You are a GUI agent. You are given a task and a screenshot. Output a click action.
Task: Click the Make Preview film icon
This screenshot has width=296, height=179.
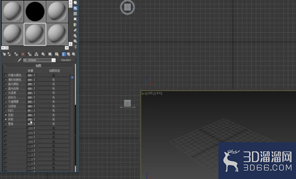coord(75,30)
